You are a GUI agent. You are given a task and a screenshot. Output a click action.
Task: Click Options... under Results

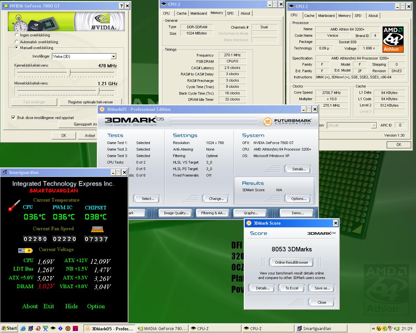pyautogui.click(x=299, y=199)
